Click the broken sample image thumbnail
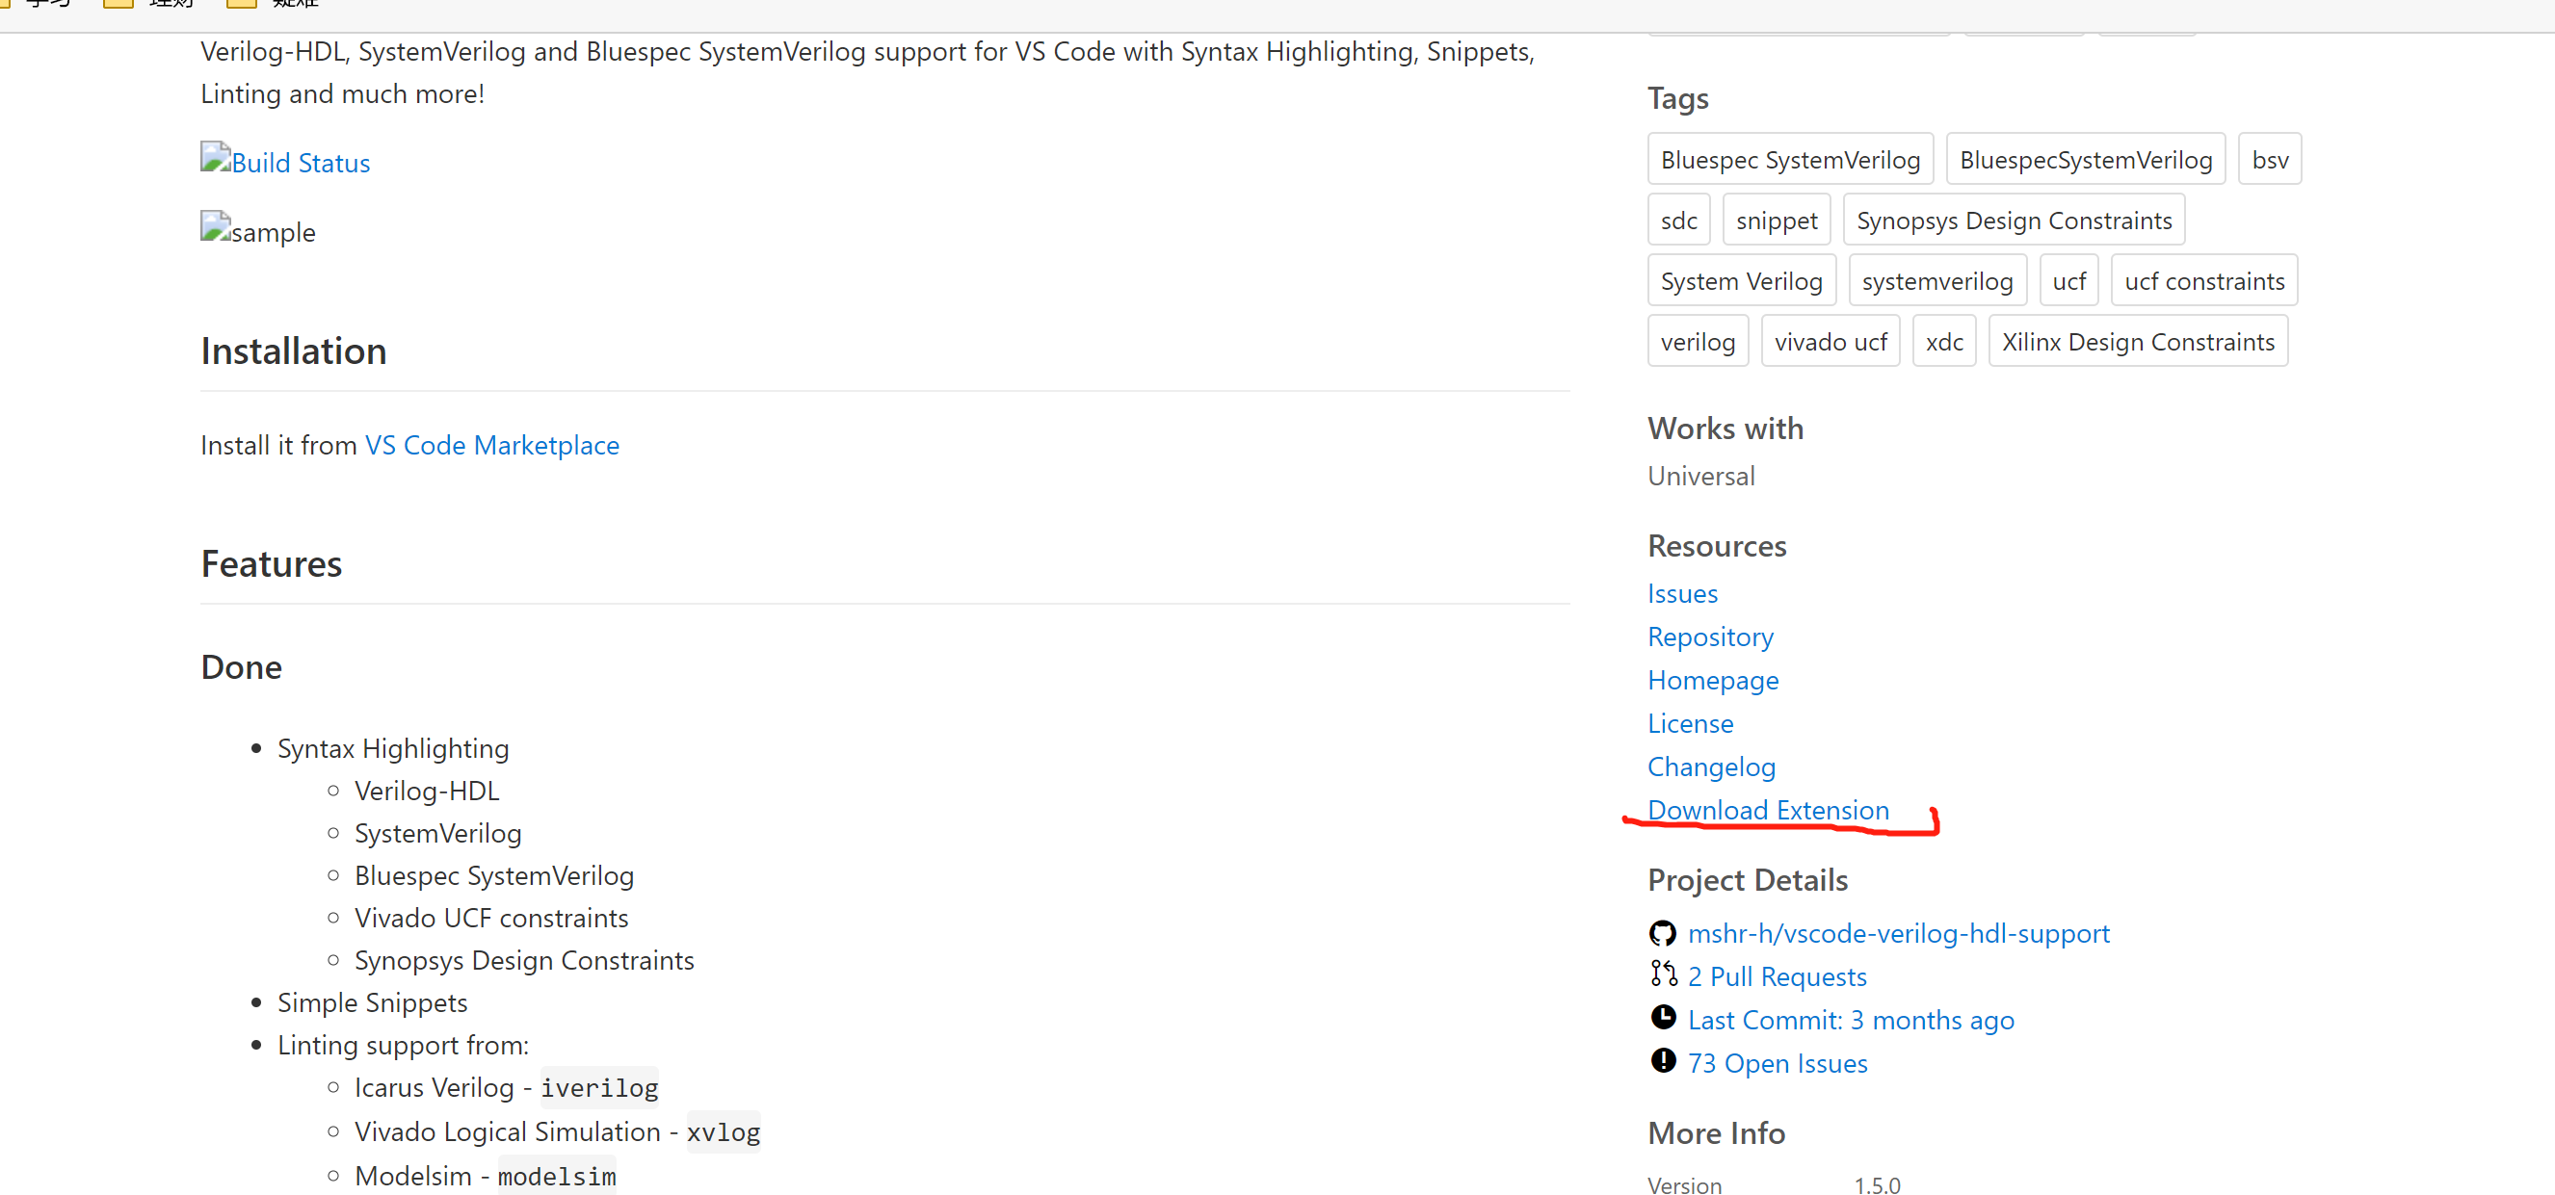Image resolution: width=2555 pixels, height=1195 pixels. coord(215,228)
